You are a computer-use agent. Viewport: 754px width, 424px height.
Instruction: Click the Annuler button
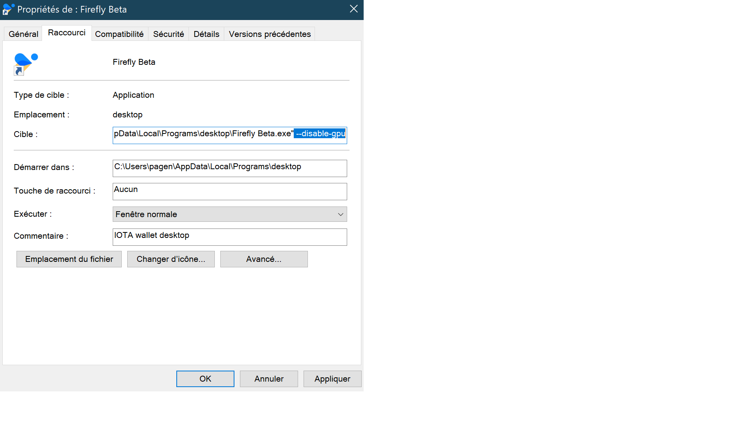[269, 378]
